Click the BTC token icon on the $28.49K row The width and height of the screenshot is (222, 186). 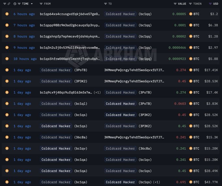click(191, 171)
